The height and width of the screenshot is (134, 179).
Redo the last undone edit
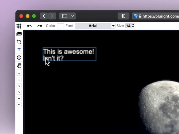40,26
